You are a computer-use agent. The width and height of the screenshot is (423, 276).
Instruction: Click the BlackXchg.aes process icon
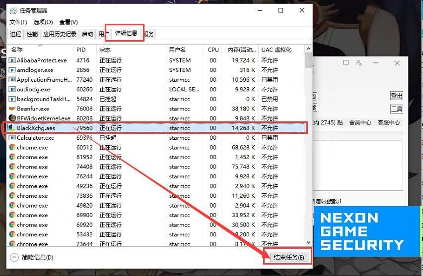tap(12, 128)
